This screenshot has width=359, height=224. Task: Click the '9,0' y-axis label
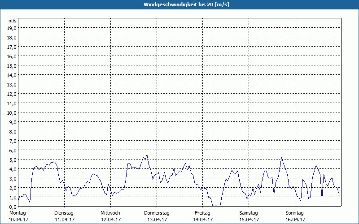[x=13, y=122]
